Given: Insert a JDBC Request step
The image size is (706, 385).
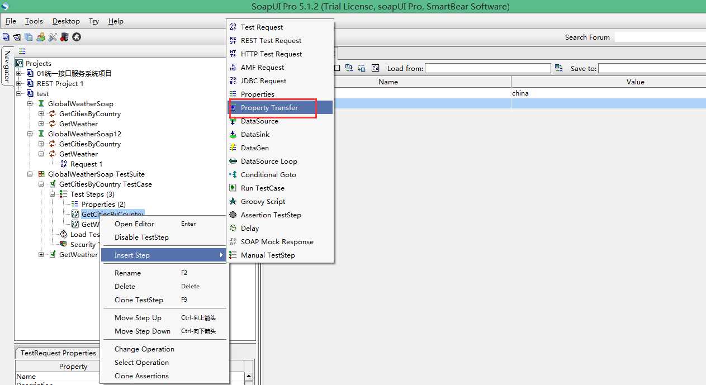Looking at the screenshot, I should (280, 80).
